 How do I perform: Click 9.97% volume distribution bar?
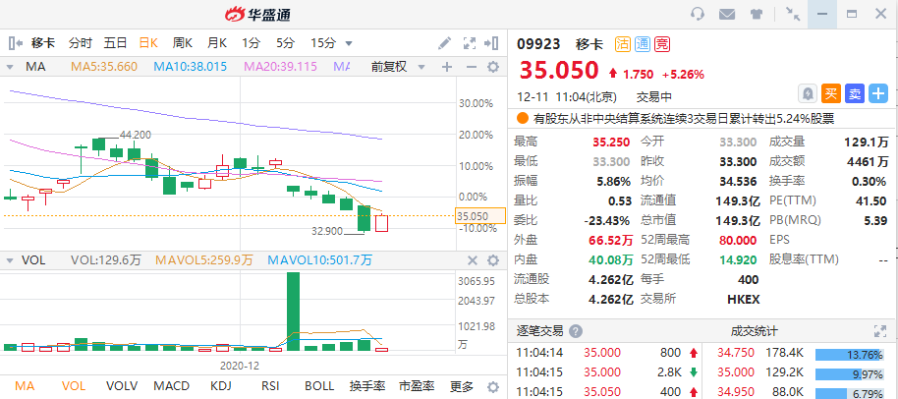849,373
